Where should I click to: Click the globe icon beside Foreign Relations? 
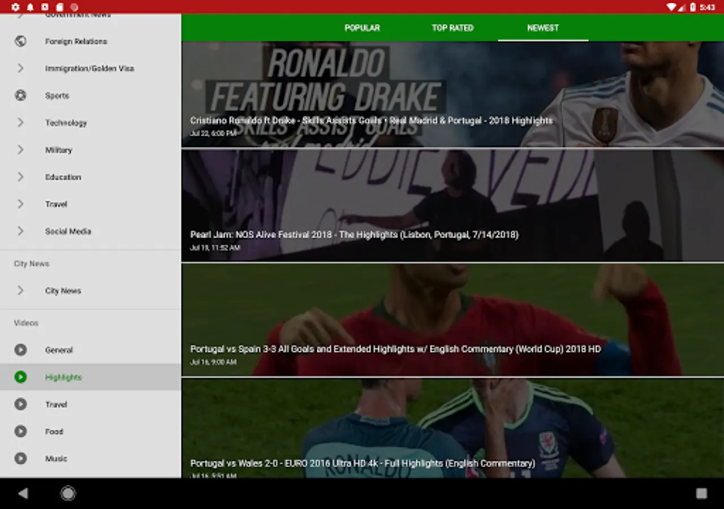pyautogui.click(x=20, y=41)
